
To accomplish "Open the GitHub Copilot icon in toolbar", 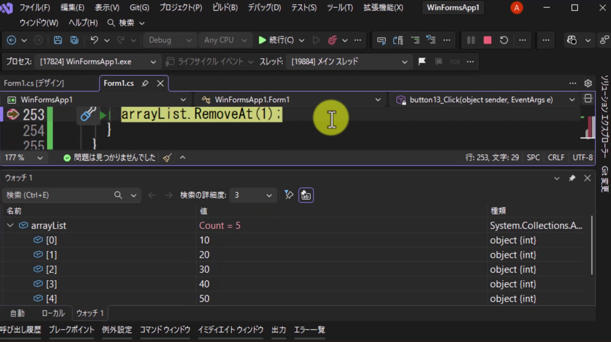I will tap(572, 40).
